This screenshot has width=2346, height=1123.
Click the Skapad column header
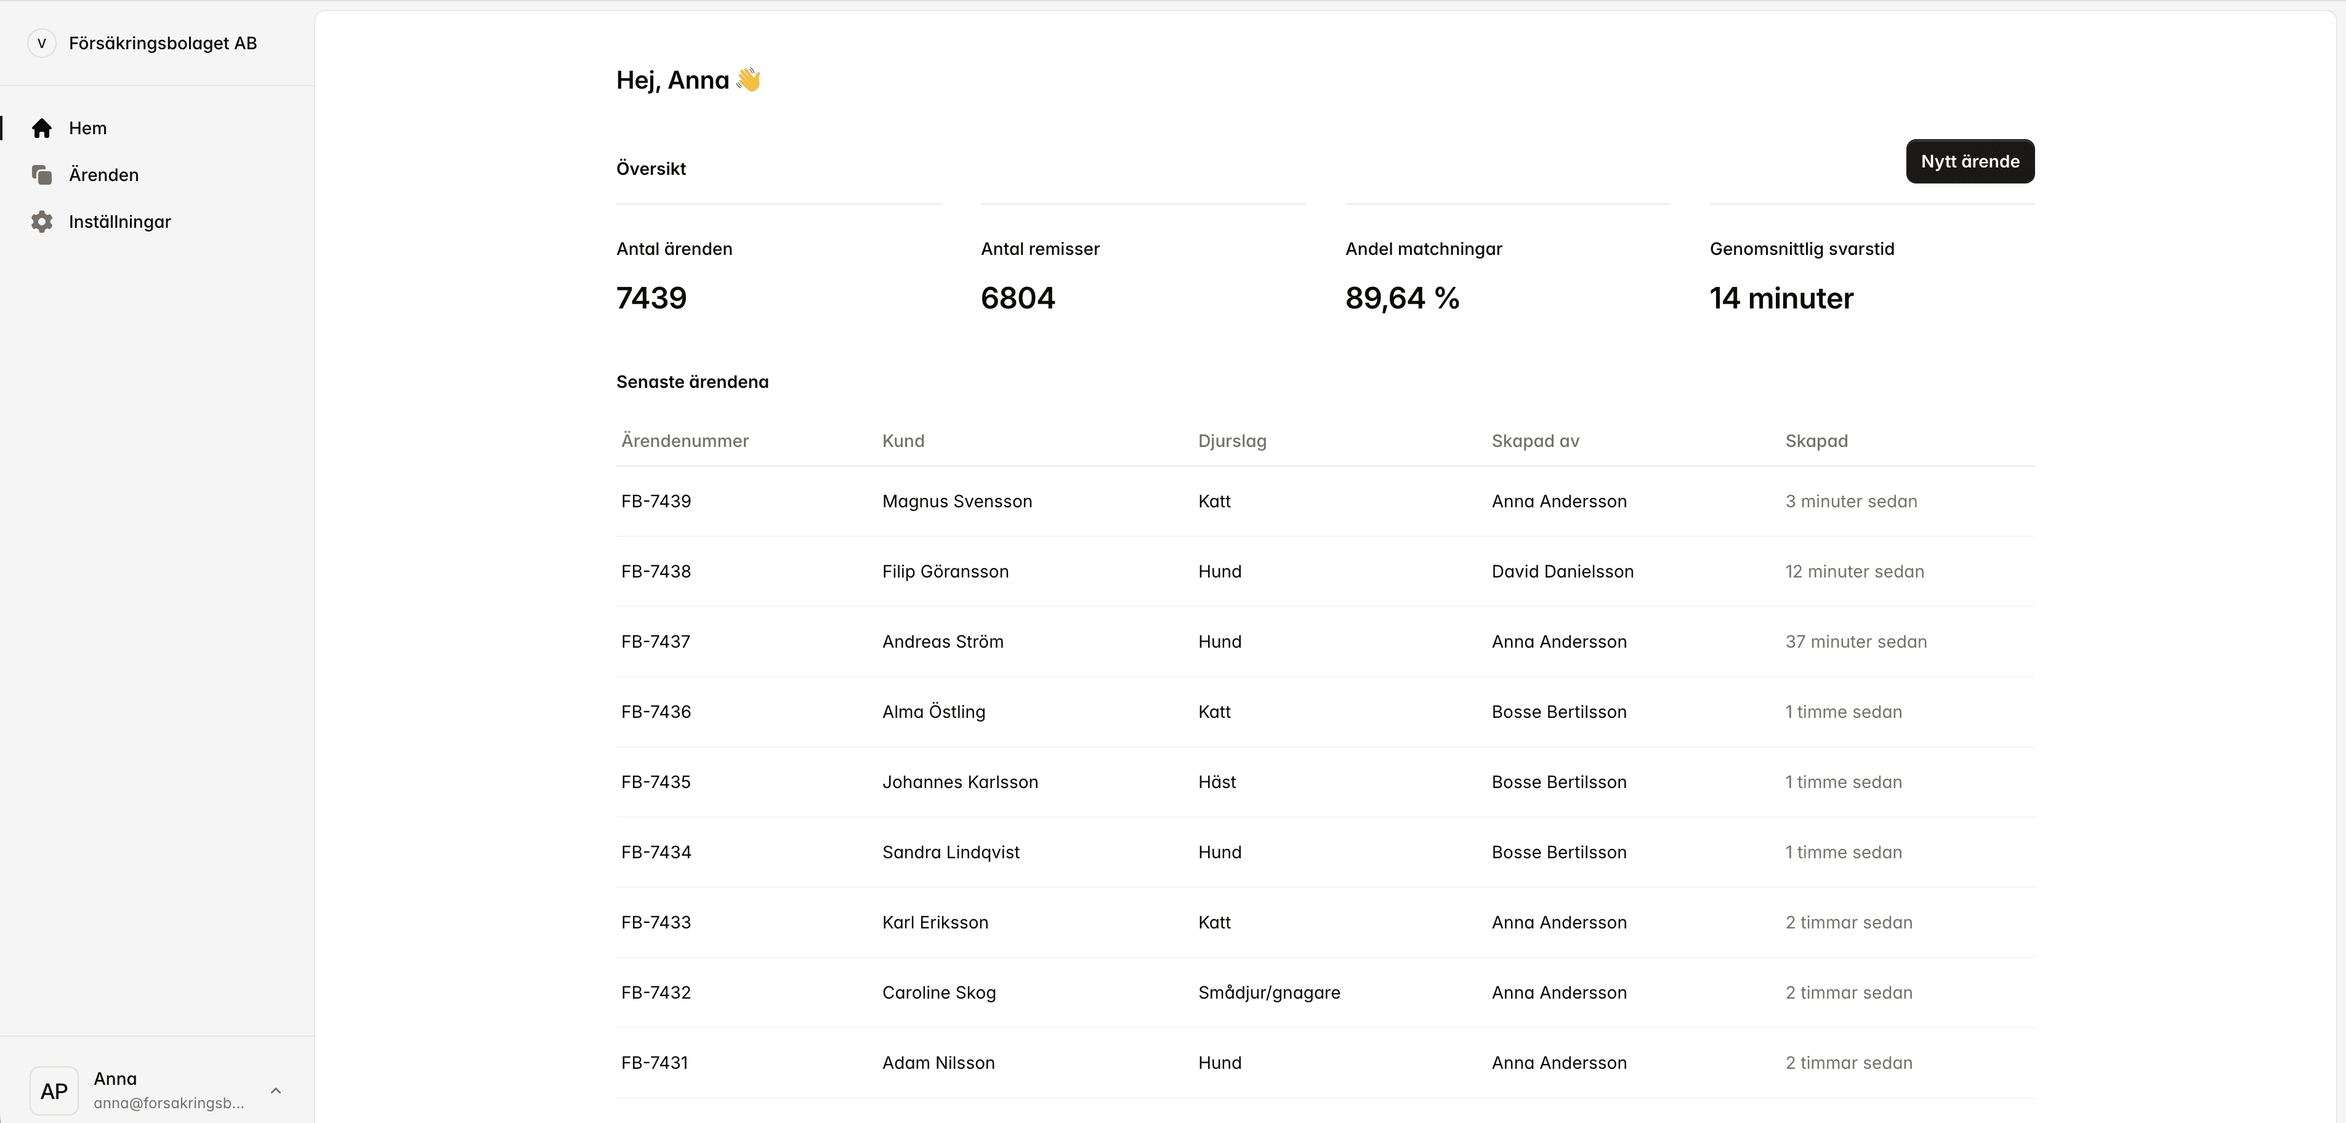[x=1816, y=441]
